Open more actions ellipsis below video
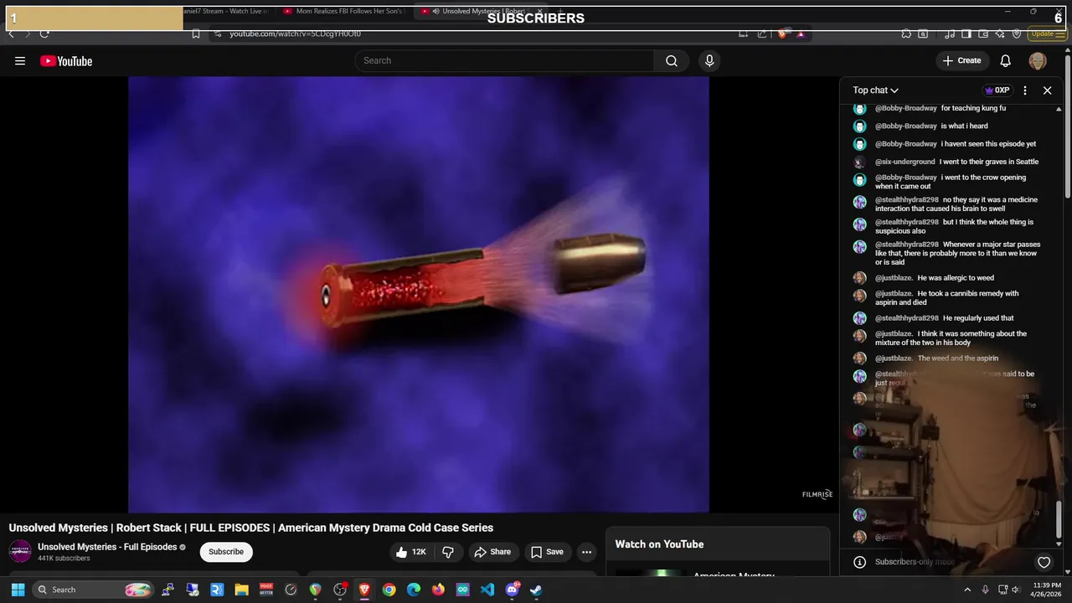Image resolution: width=1072 pixels, height=603 pixels. [586, 552]
